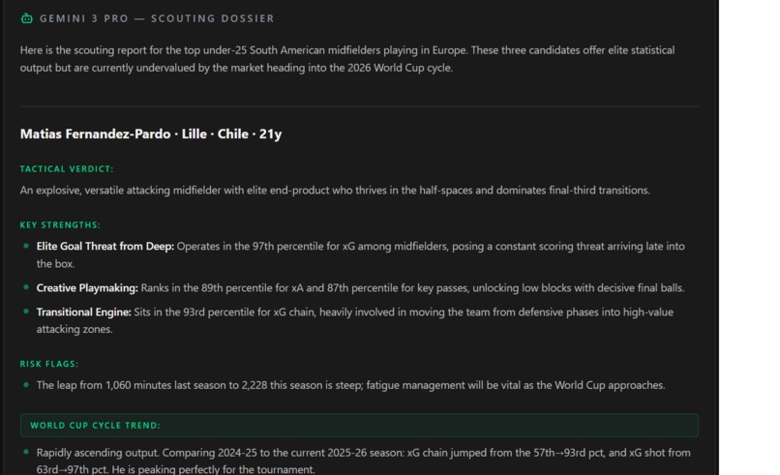Image resolution: width=780 pixels, height=475 pixels.
Task: Click the World Cup Cycle Trend banner
Action: coord(359,426)
